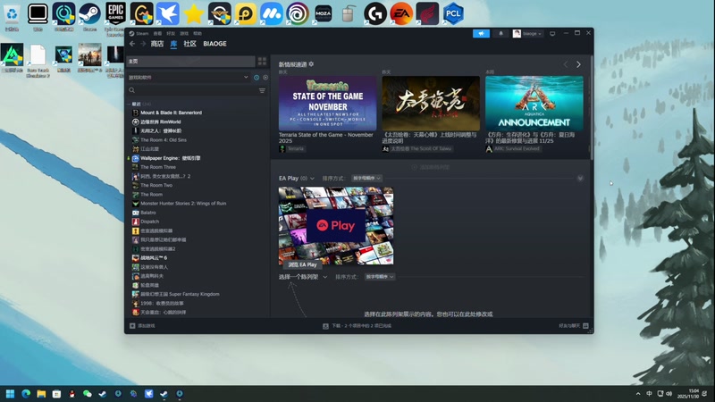This screenshot has width=715, height=402.
Task: Collapse the EA Play shelf chevron at right
Action: pos(580,178)
